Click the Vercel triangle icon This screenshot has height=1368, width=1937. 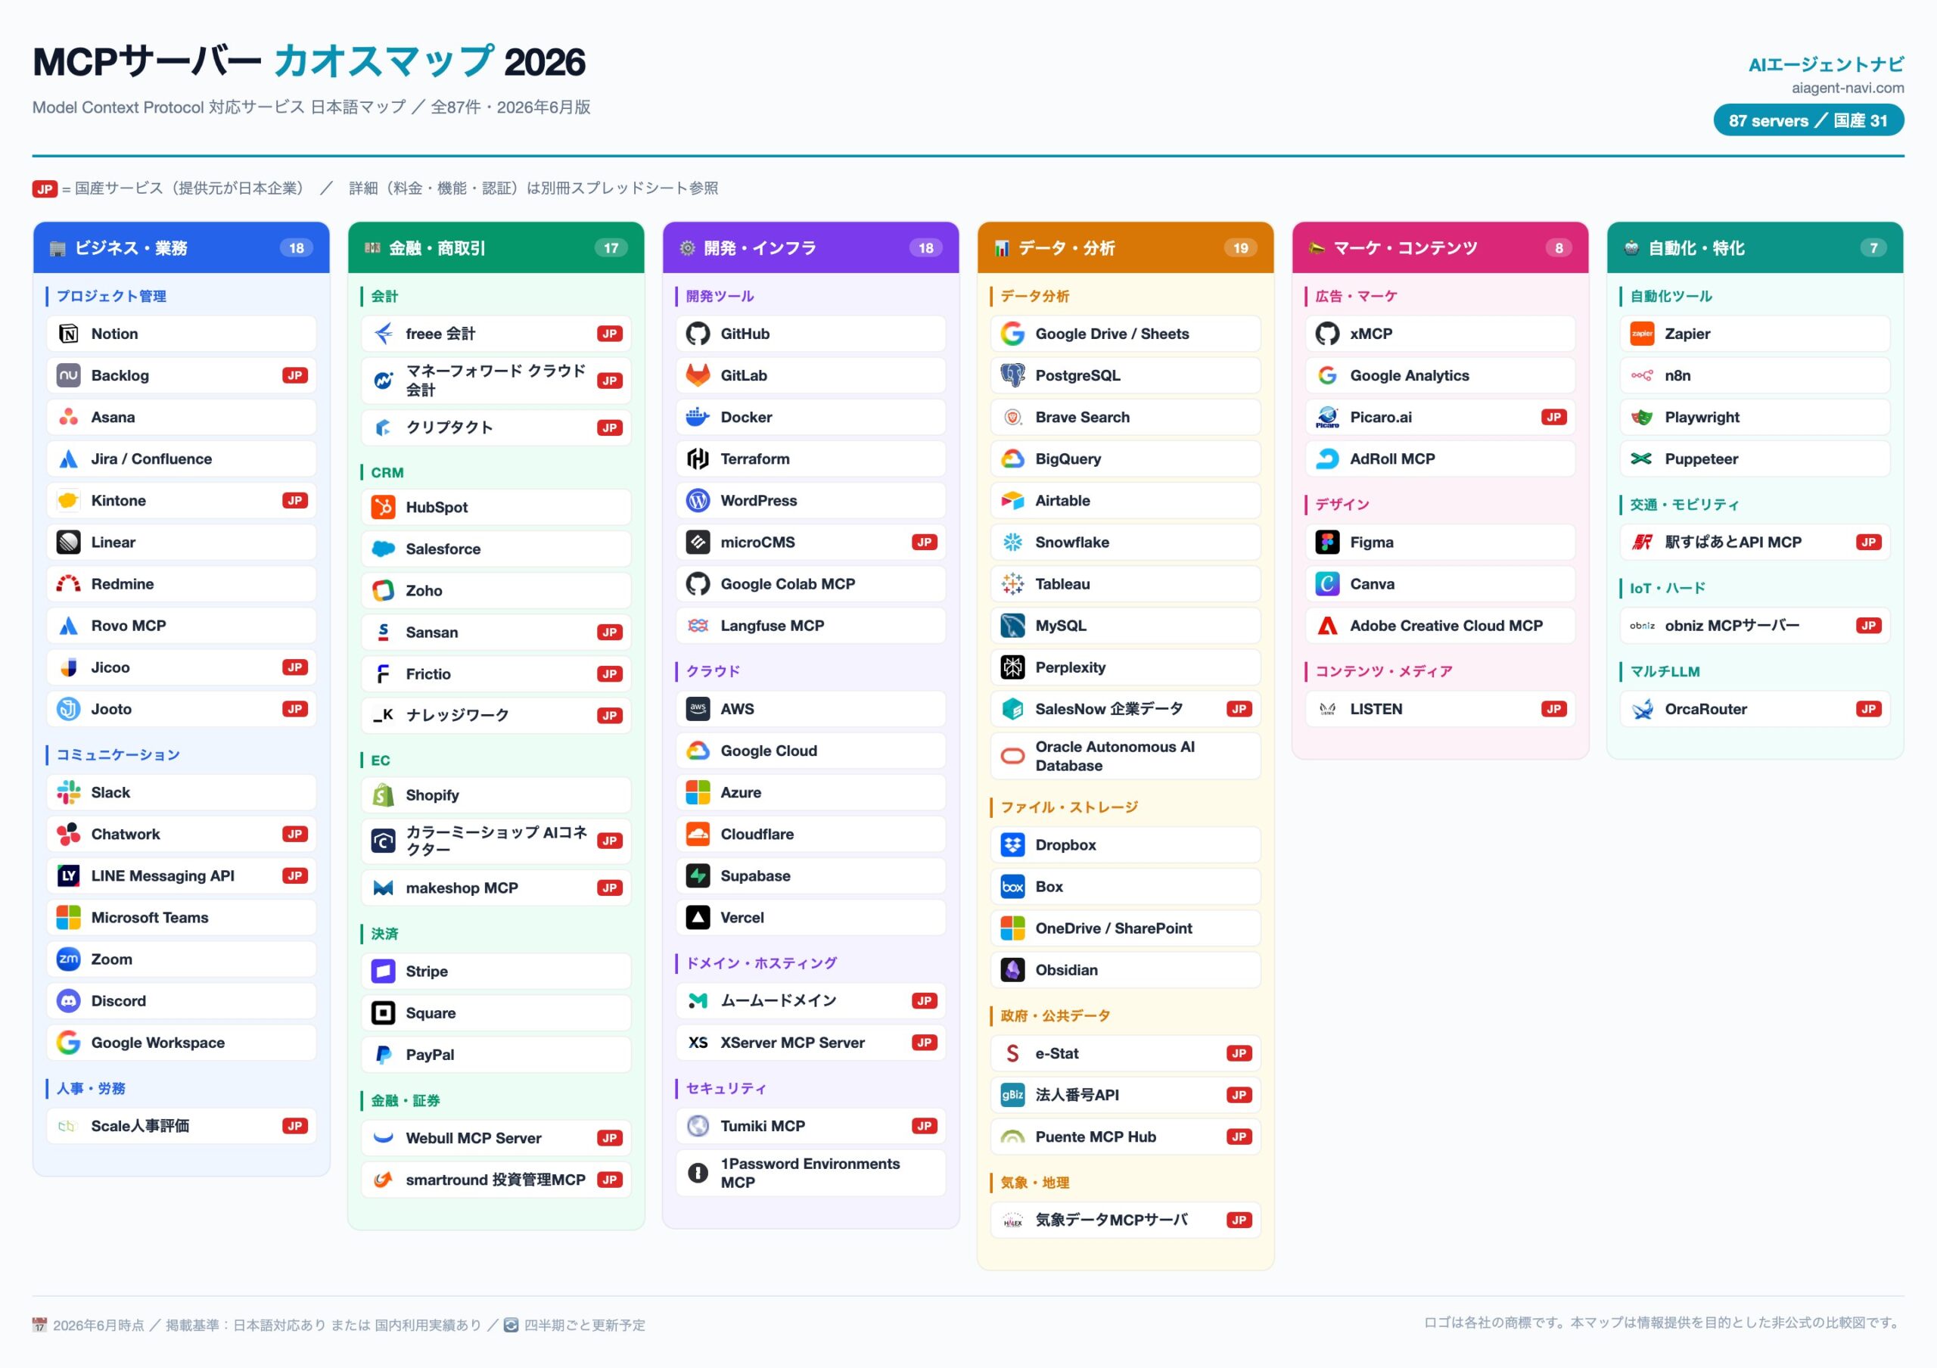click(698, 918)
